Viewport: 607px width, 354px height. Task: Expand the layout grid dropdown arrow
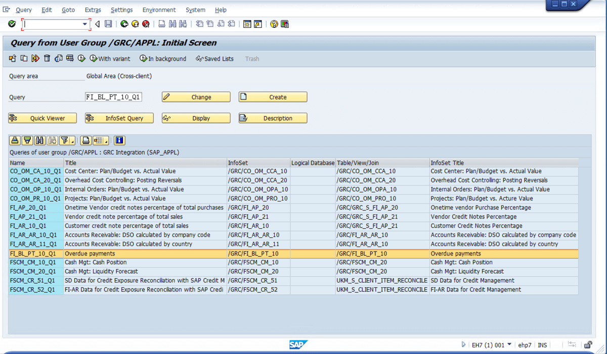pyautogui.click(x=107, y=141)
